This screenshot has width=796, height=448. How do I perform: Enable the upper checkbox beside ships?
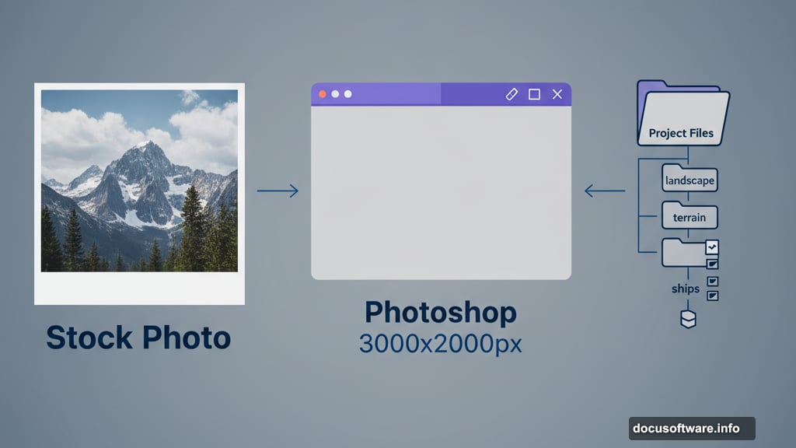click(713, 281)
